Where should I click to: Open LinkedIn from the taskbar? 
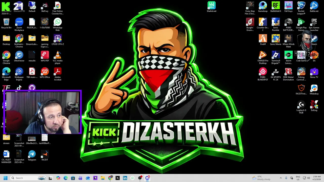125,178
